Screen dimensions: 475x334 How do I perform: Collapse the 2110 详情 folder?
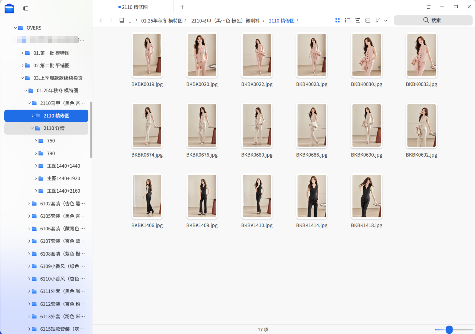pyautogui.click(x=32, y=128)
